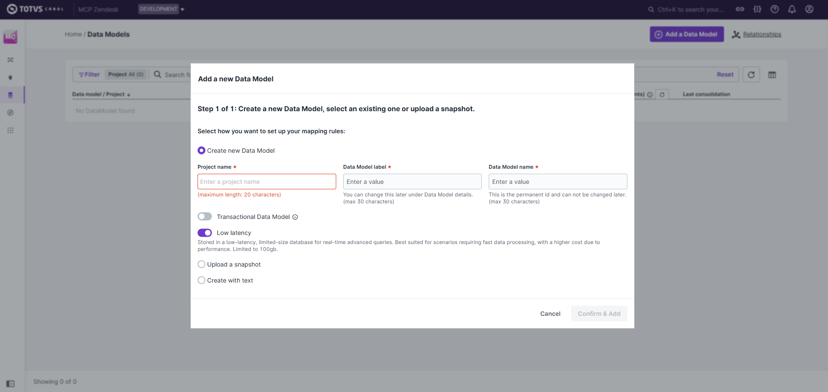This screenshot has height=392, width=828.
Task: Open the Project All filter dropdown
Action: 126,74
